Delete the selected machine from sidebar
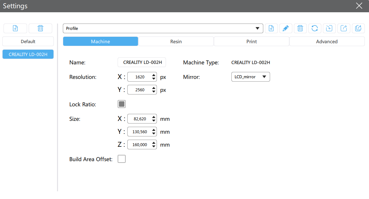Viewport: 369px width, 199px height. click(x=40, y=28)
